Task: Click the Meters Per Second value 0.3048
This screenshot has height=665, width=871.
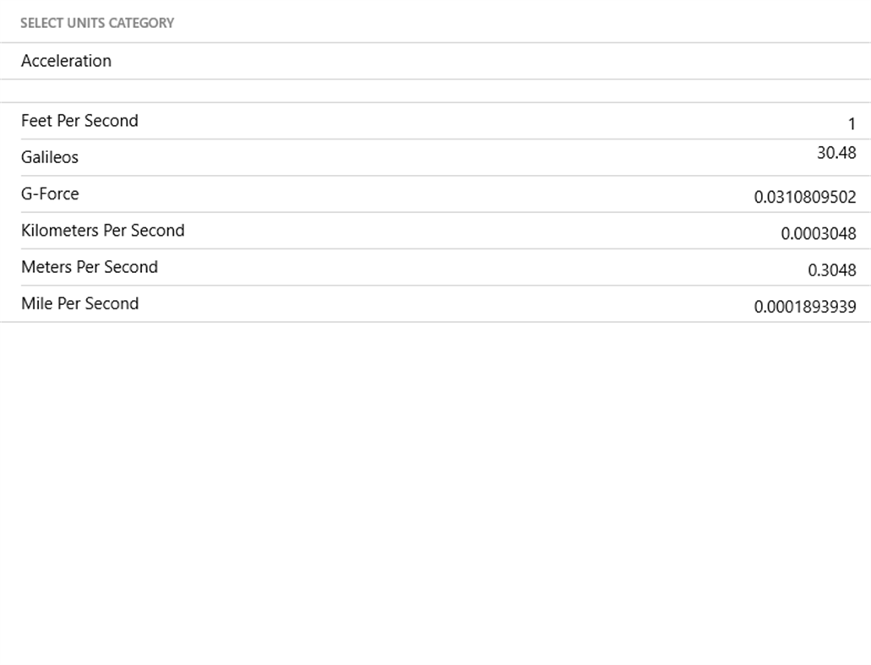Action: pos(831,270)
